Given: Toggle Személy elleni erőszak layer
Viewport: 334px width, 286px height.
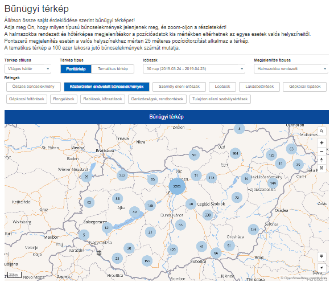Looking at the screenshot, I should click(x=179, y=87).
